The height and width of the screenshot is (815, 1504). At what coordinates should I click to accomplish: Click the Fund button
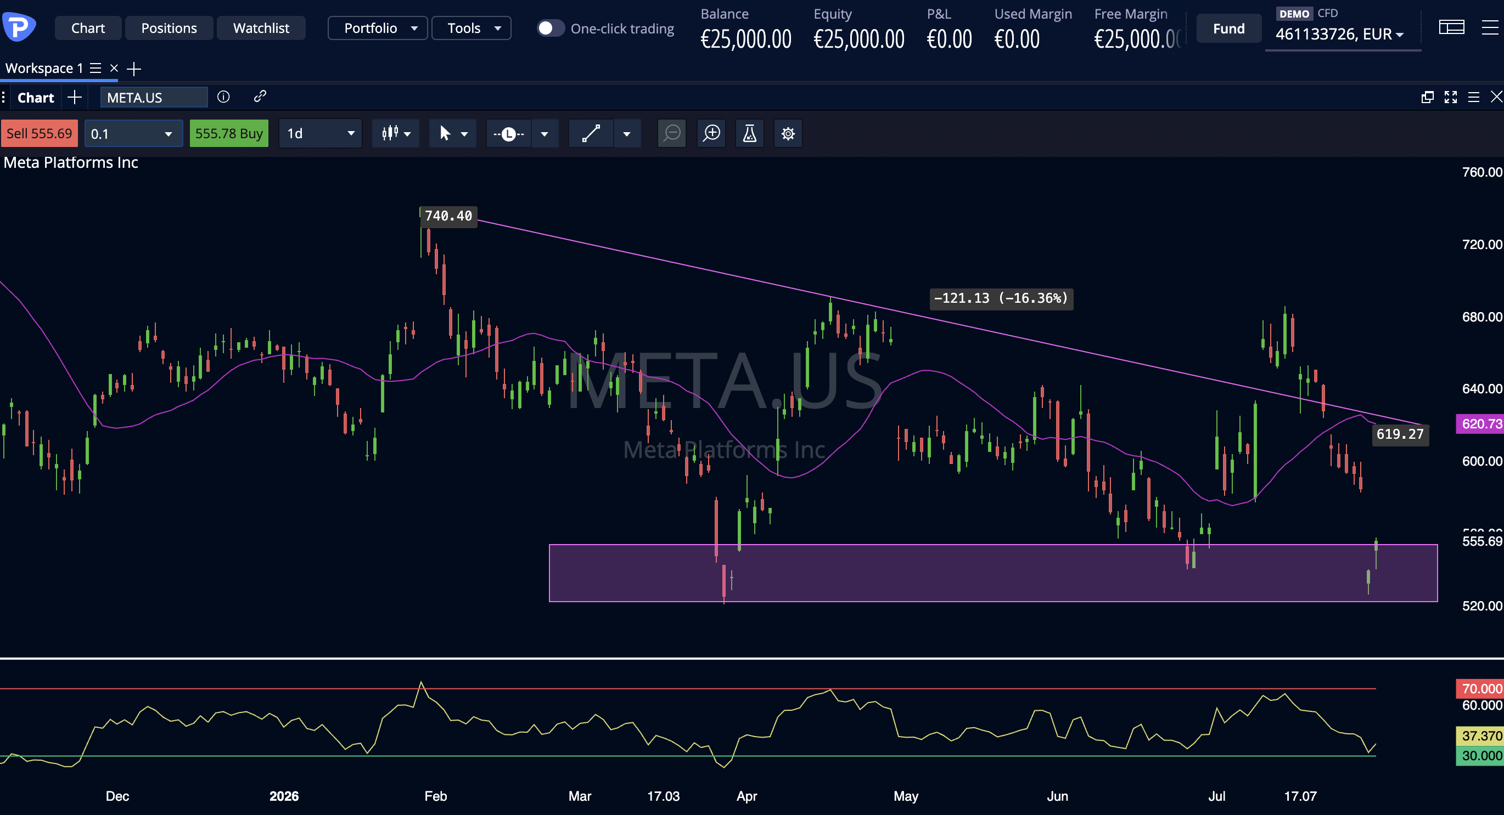[x=1229, y=29]
